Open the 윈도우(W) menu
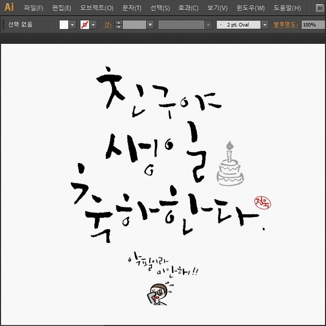 [251, 8]
